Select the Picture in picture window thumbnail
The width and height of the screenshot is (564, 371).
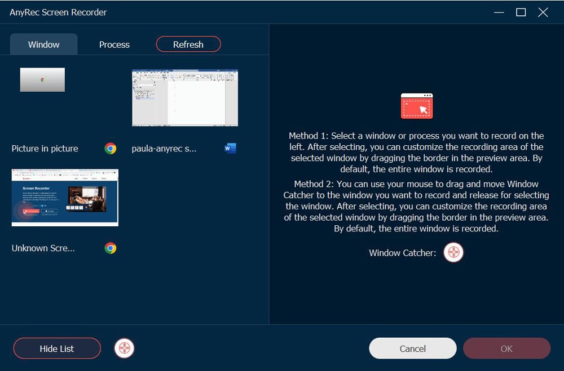coord(42,80)
